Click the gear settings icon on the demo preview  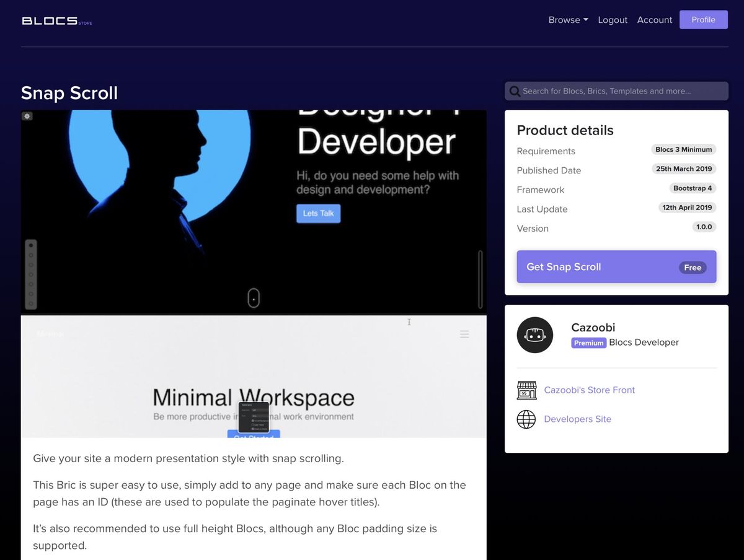point(27,116)
